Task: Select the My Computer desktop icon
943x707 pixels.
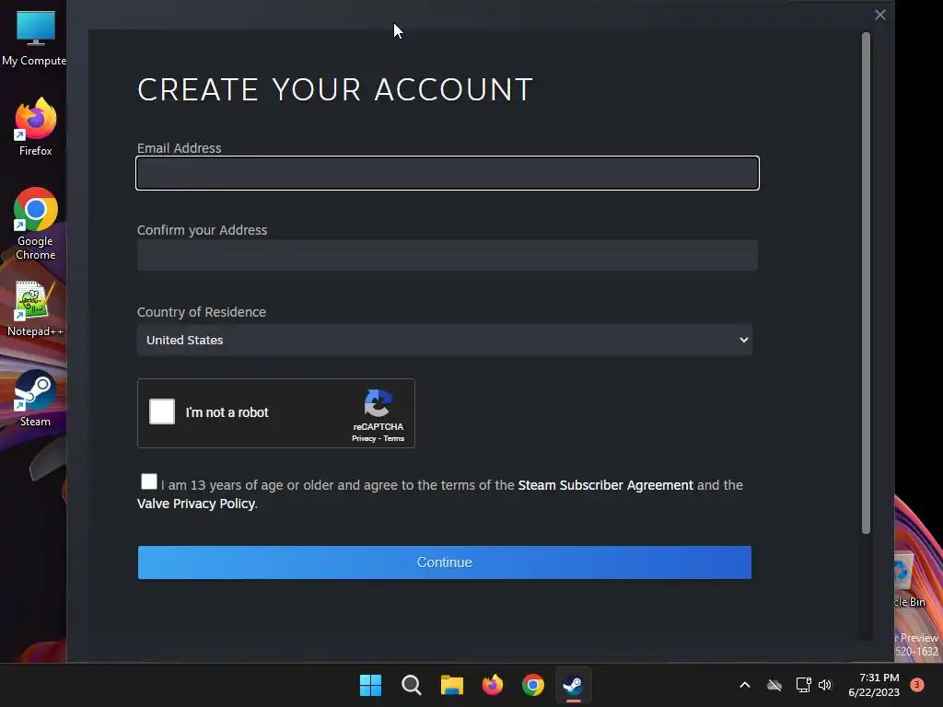Action: (x=35, y=39)
